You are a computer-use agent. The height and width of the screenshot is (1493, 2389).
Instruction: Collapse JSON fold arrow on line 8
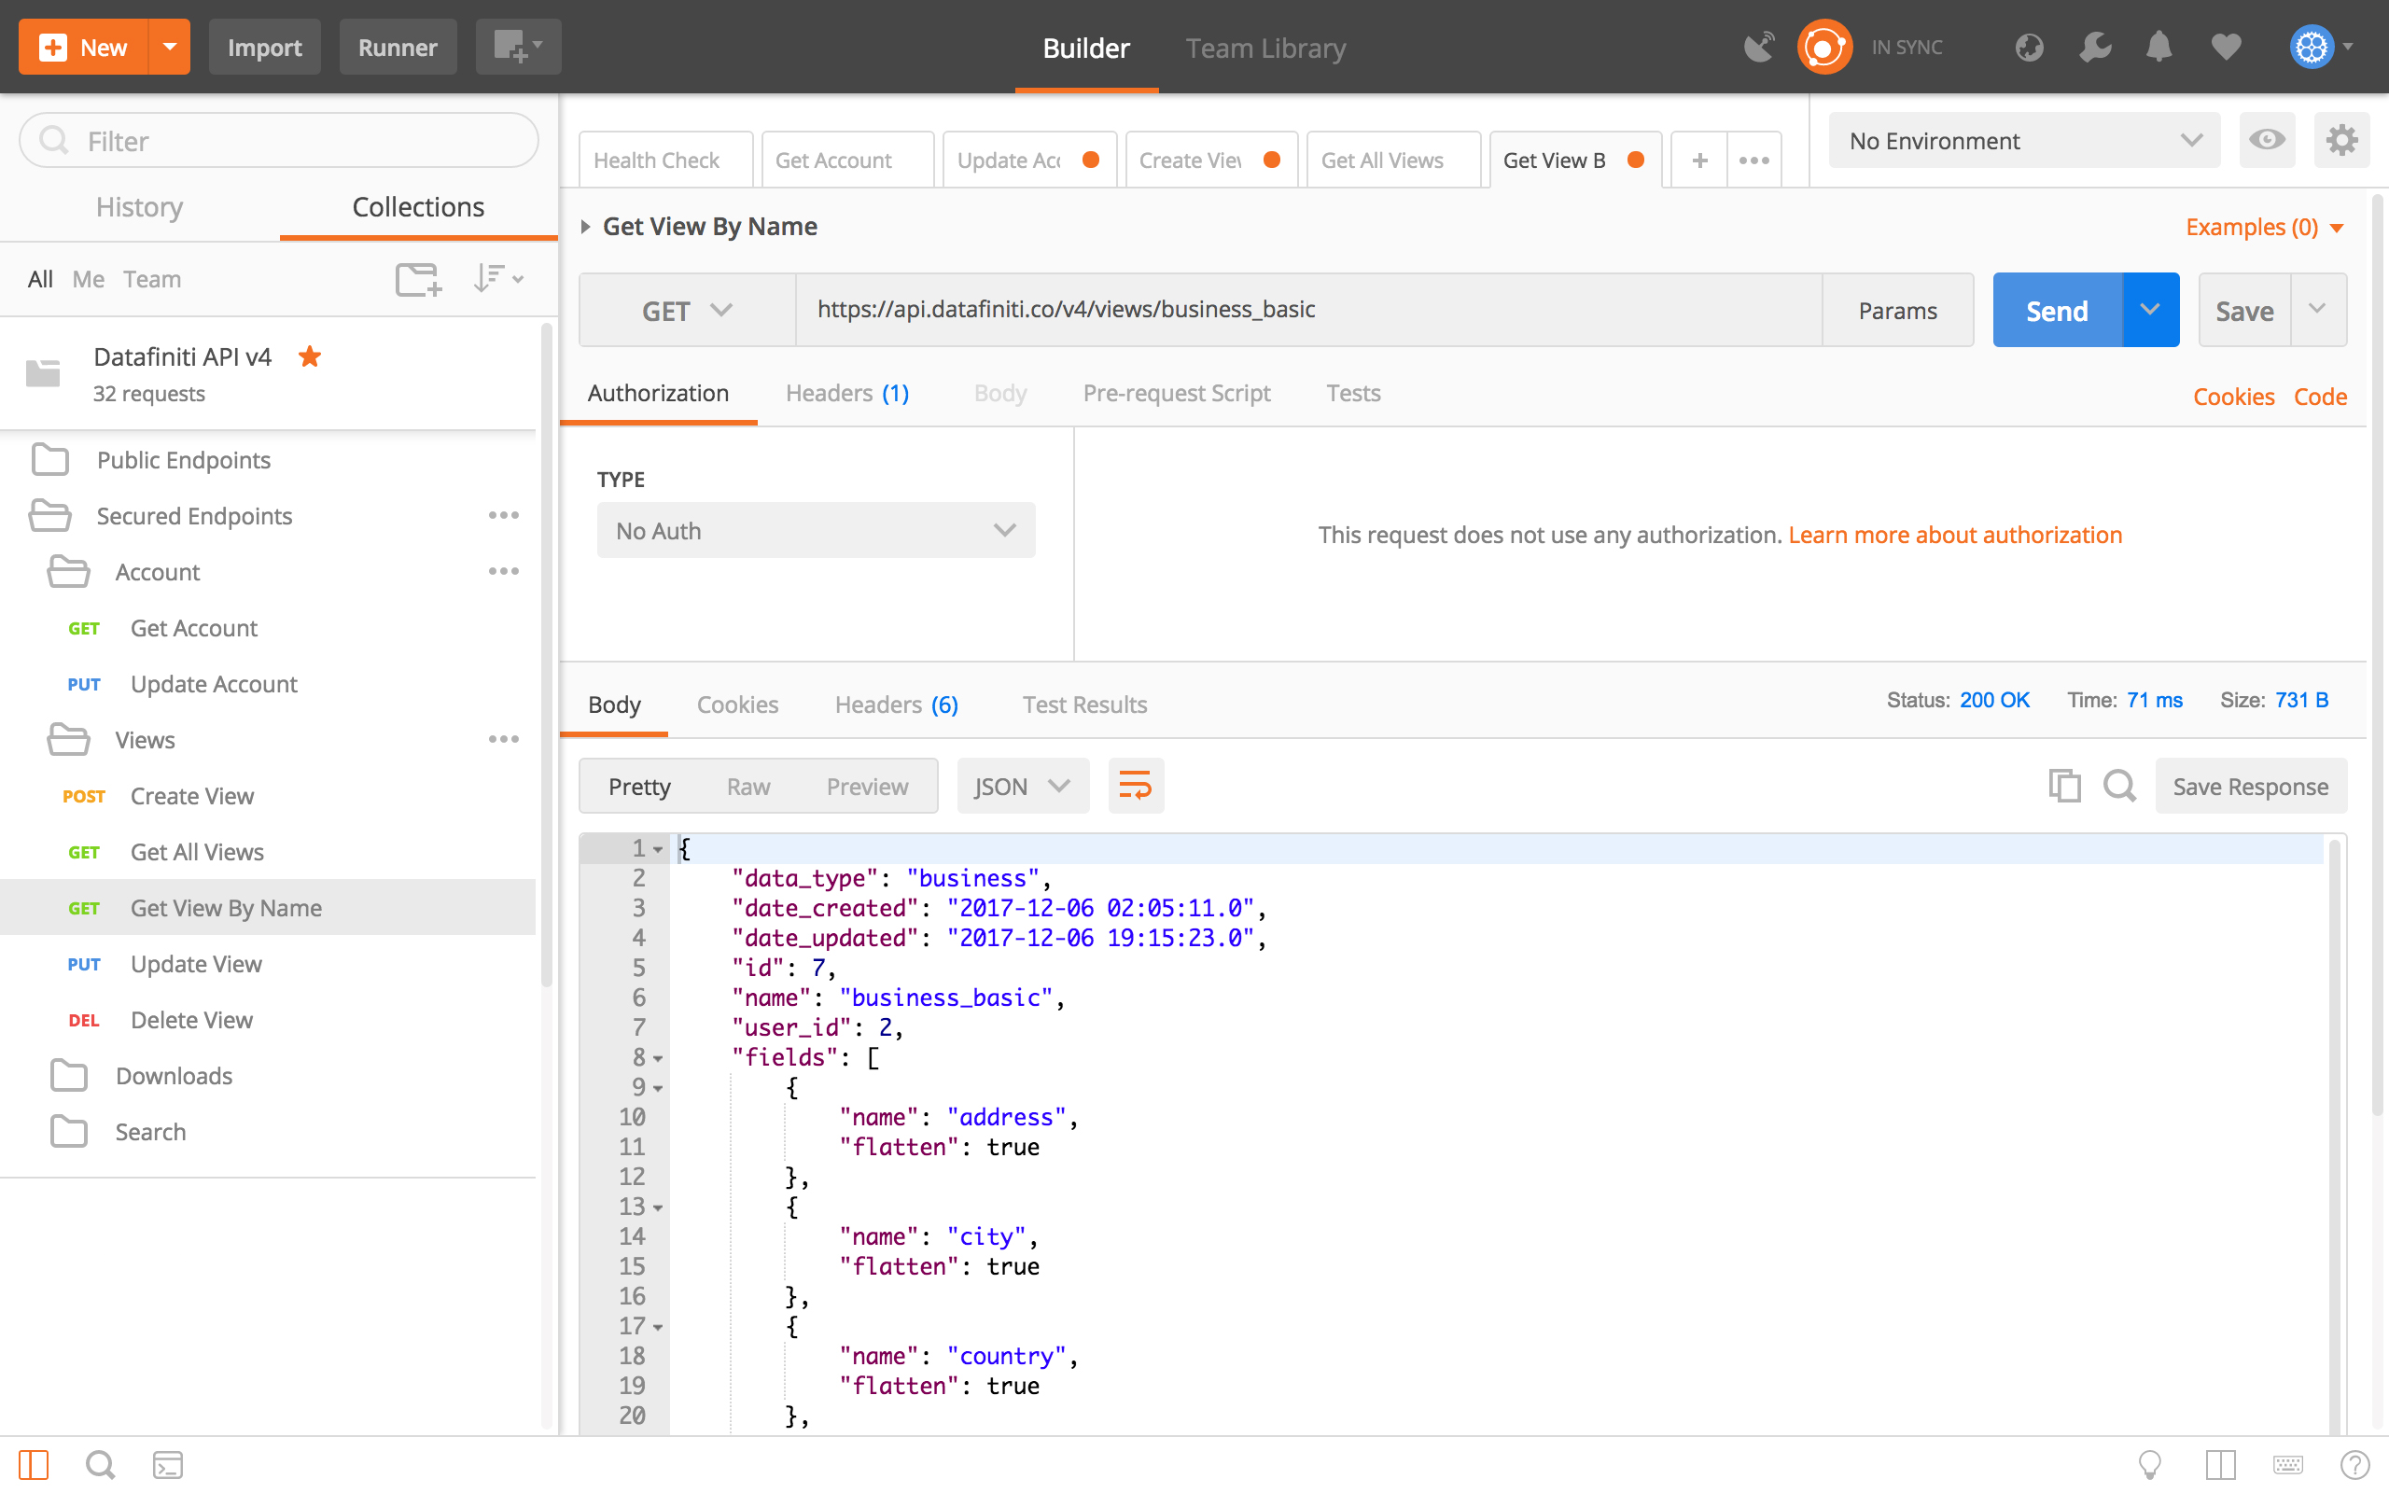click(x=659, y=1058)
